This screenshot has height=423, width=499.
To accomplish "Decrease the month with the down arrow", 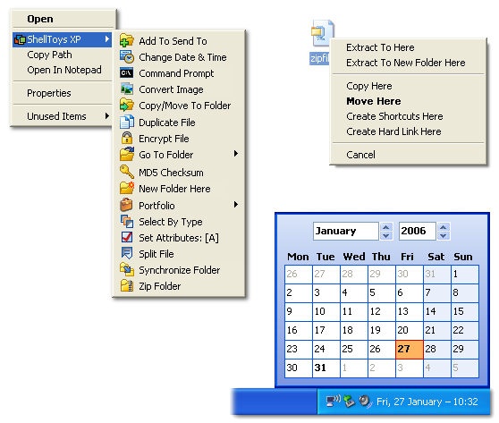I will [386, 235].
